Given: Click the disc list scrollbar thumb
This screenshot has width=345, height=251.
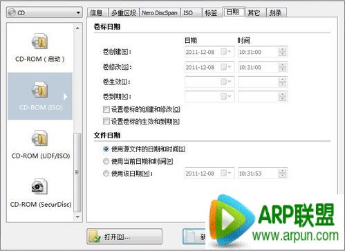Looking at the screenshot, I should pos(77,172).
